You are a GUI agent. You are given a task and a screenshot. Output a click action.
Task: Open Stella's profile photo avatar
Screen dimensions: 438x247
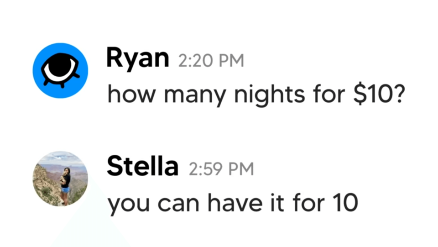(x=60, y=179)
